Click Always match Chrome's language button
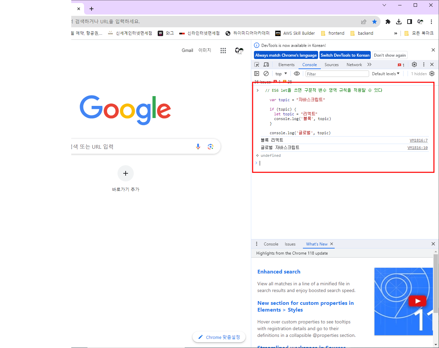Viewport: 439px width, 348px height. tap(286, 55)
